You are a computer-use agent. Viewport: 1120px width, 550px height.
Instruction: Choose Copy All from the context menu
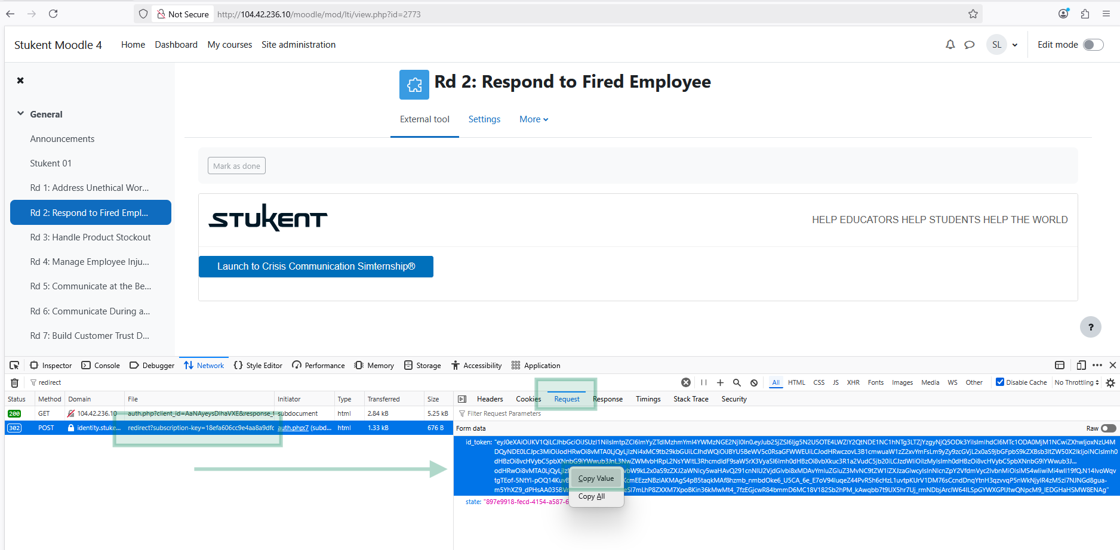pos(592,496)
